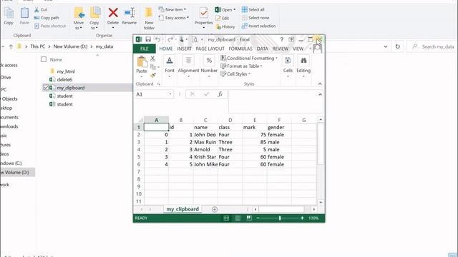Open Format as Table dropdown
Viewport: 458px width, 257px height.
tap(241, 66)
